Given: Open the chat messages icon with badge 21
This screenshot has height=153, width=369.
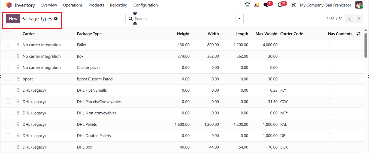Looking at the screenshot, I should (x=266, y=5).
